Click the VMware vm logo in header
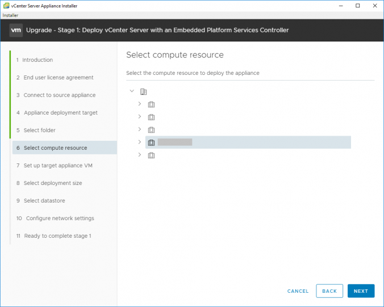 point(16,30)
